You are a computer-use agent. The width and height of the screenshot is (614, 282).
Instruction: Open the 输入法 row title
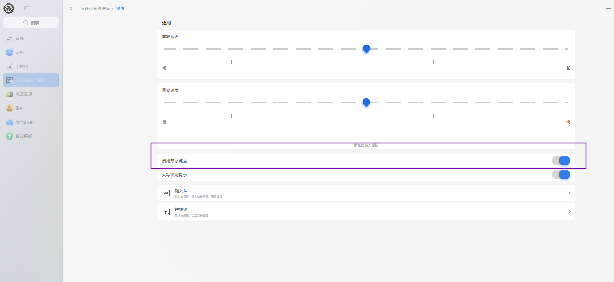pyautogui.click(x=181, y=191)
